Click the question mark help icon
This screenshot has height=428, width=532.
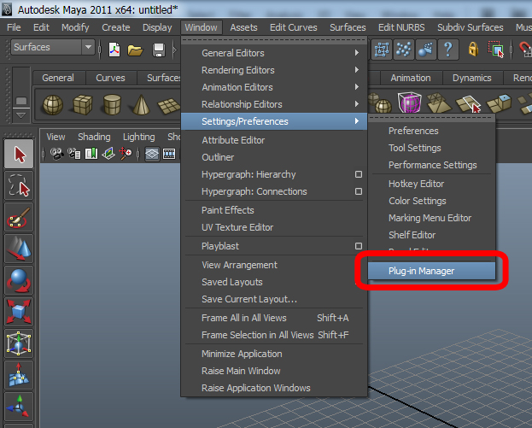coord(448,50)
